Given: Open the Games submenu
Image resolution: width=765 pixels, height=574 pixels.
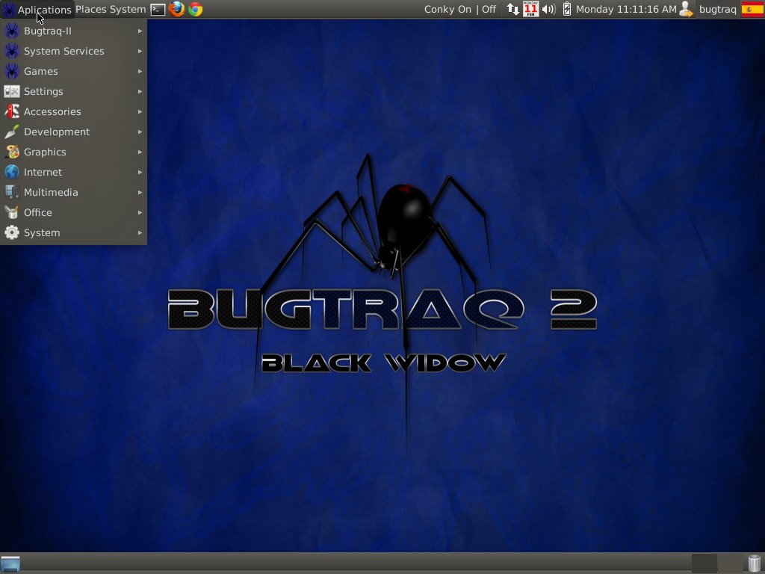Looking at the screenshot, I should [74, 71].
